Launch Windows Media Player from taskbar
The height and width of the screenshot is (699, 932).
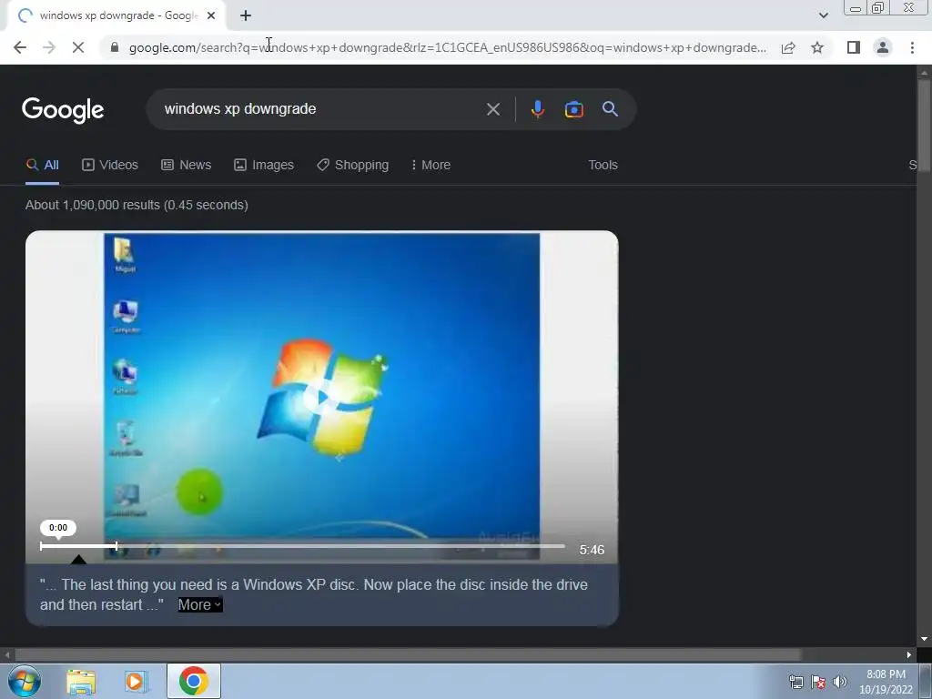136,682
